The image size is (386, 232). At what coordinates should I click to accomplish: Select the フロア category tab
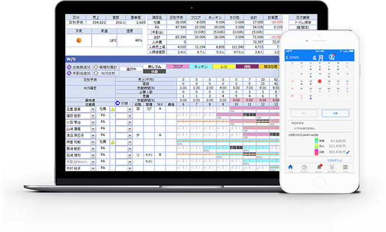[178, 66]
